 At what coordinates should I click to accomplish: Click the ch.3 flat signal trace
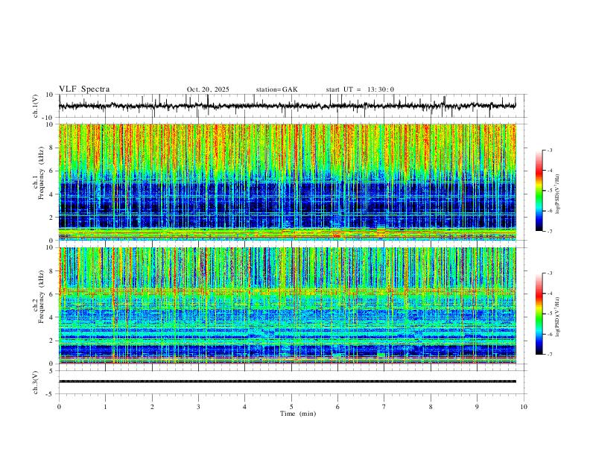tap(288, 381)
